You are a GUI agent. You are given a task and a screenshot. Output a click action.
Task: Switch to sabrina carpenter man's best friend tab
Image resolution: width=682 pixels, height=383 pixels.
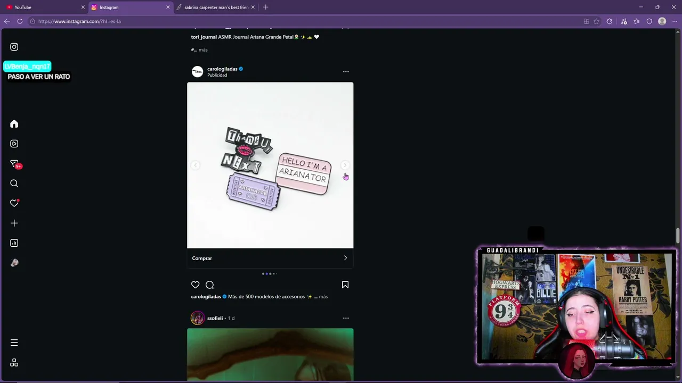pyautogui.click(x=215, y=7)
